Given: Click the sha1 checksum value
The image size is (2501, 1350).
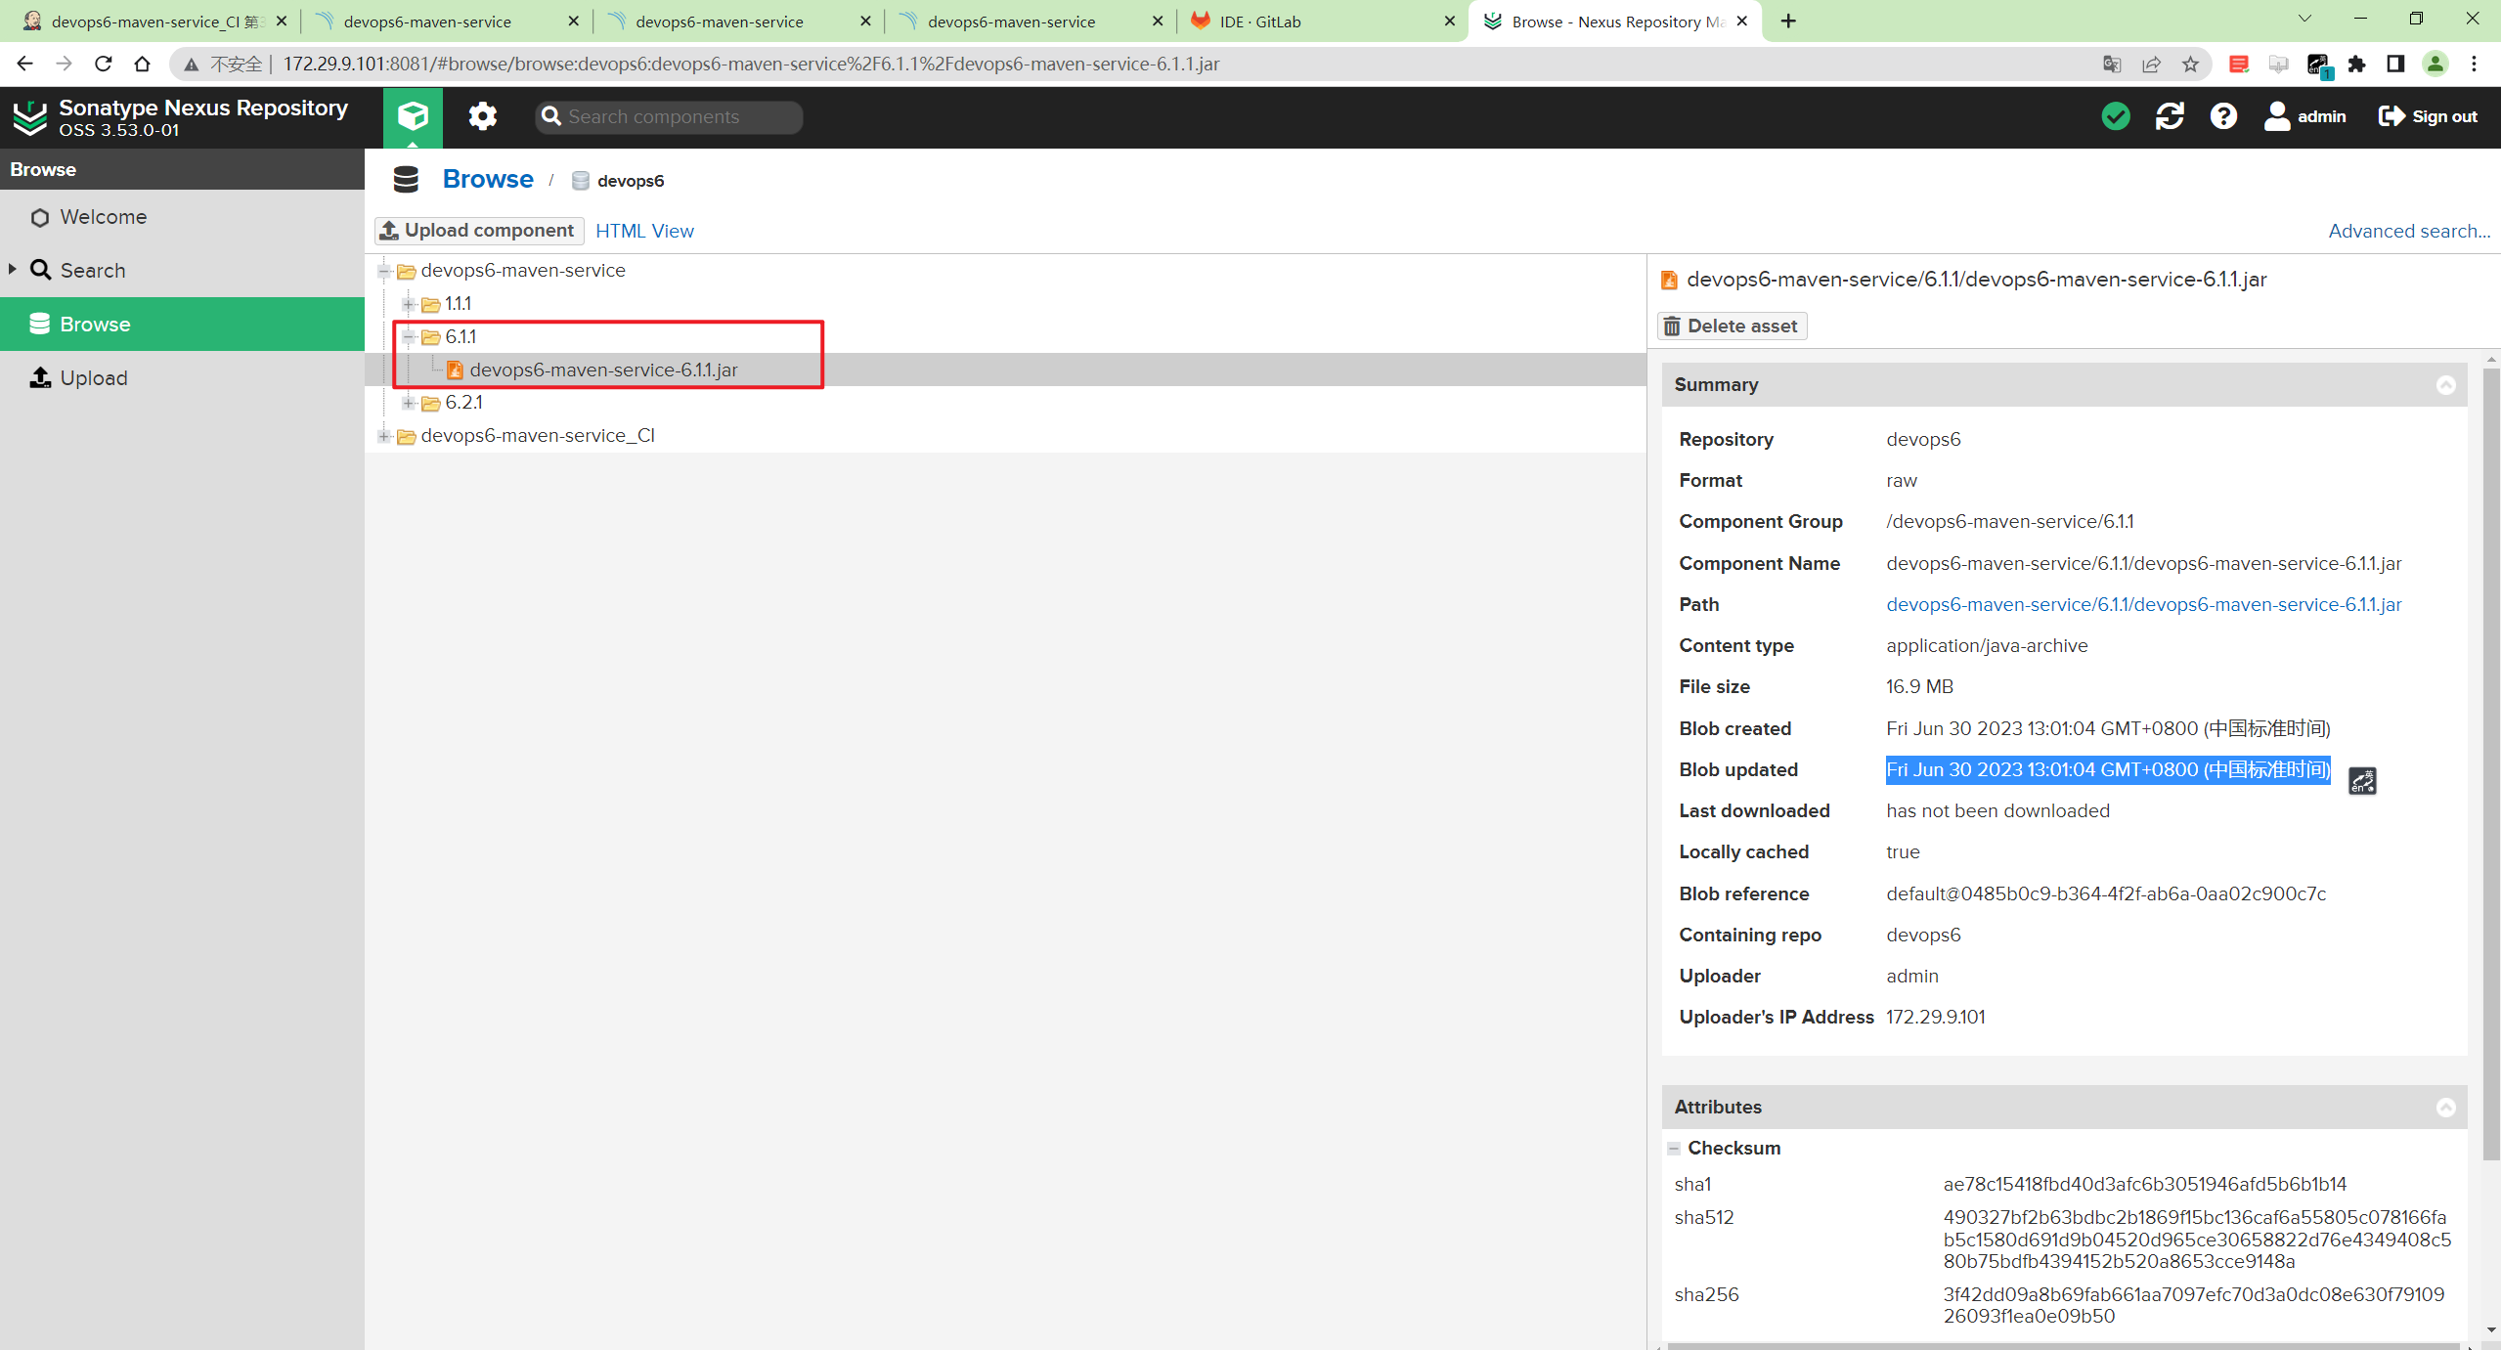Looking at the screenshot, I should 2144,1185.
